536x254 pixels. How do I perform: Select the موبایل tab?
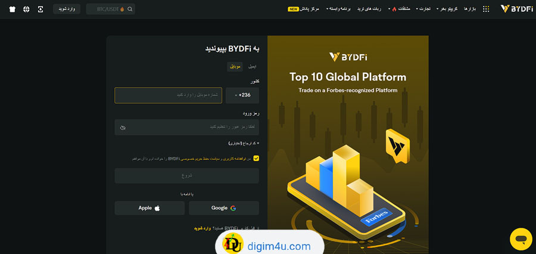pos(235,67)
